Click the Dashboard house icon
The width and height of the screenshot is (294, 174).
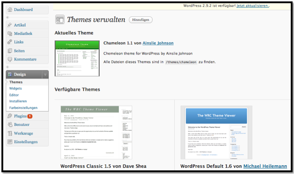coord(10,10)
